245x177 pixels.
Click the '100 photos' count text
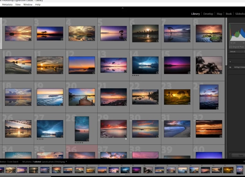point(27,162)
